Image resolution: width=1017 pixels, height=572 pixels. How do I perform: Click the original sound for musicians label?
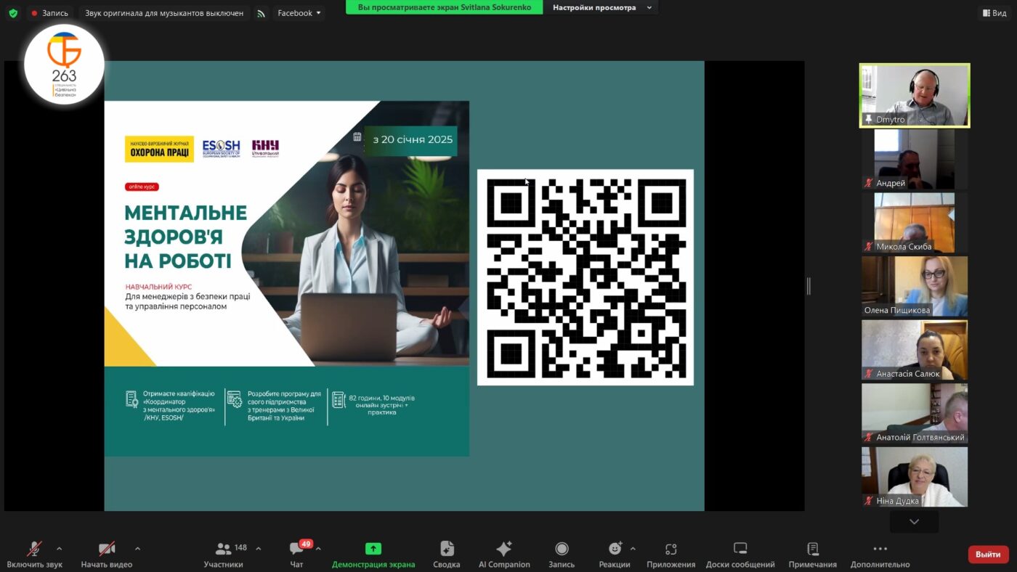tap(164, 13)
